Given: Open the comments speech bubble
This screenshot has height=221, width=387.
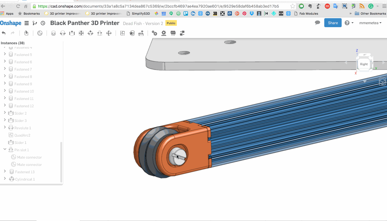Looking at the screenshot, I should pyautogui.click(x=317, y=23).
